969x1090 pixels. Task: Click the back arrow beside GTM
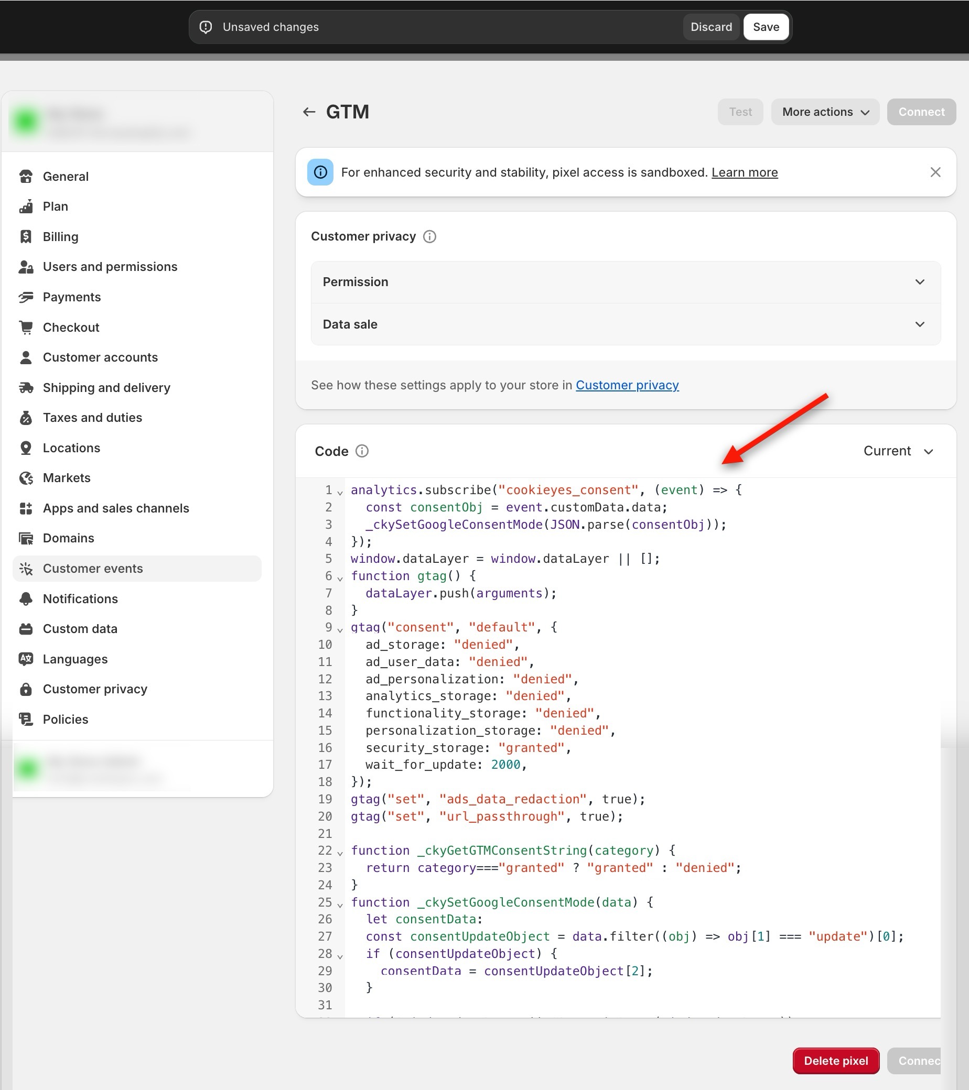pos(309,112)
